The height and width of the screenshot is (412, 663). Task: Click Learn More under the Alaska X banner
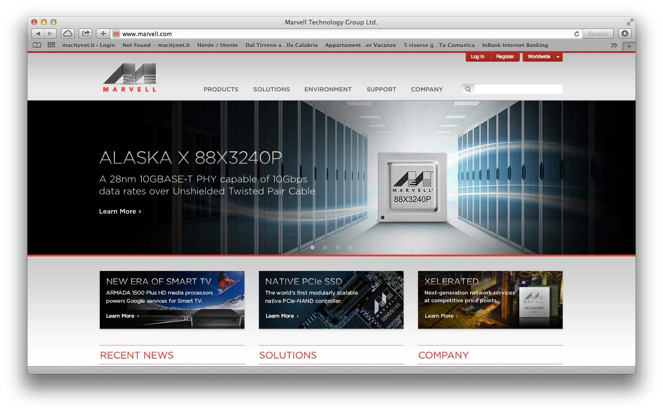point(120,211)
